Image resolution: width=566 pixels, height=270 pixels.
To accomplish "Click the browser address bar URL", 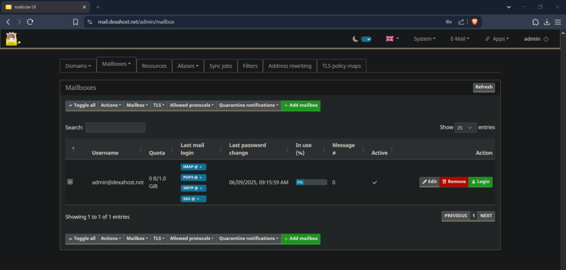I will pos(136,22).
